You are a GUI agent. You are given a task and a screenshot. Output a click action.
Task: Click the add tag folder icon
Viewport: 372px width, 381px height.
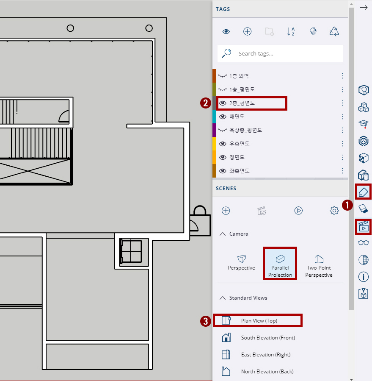[x=269, y=31]
